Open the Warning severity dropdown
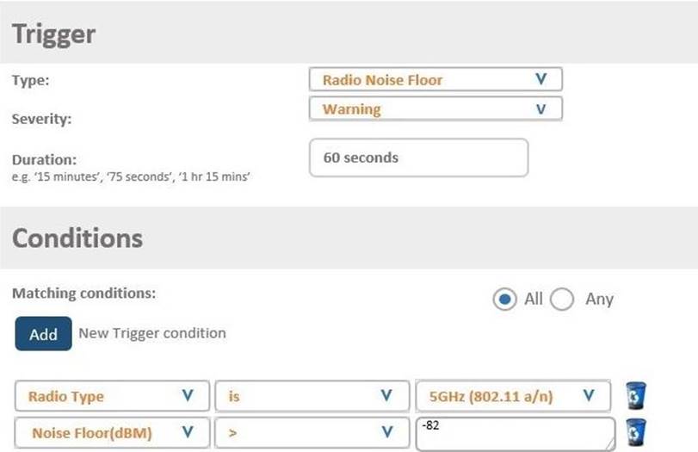The height and width of the screenshot is (452, 698). (435, 109)
